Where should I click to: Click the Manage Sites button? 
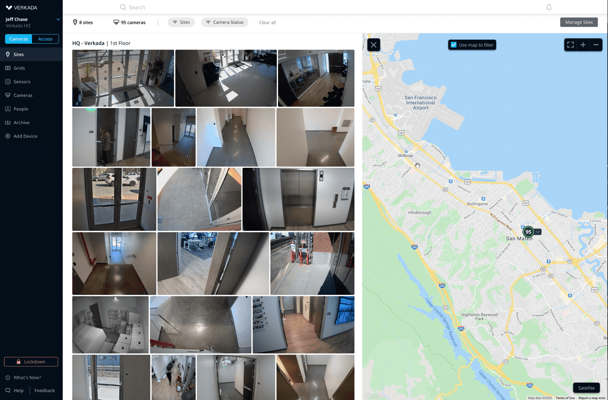coord(579,22)
